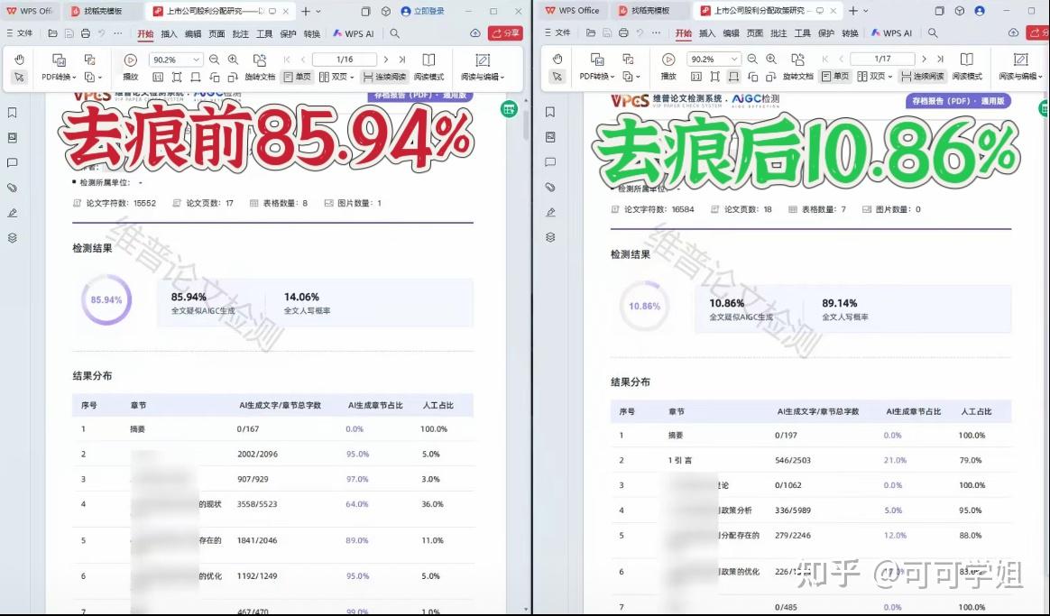Open the 90.2% zoom dropdown in left window

pos(196,60)
